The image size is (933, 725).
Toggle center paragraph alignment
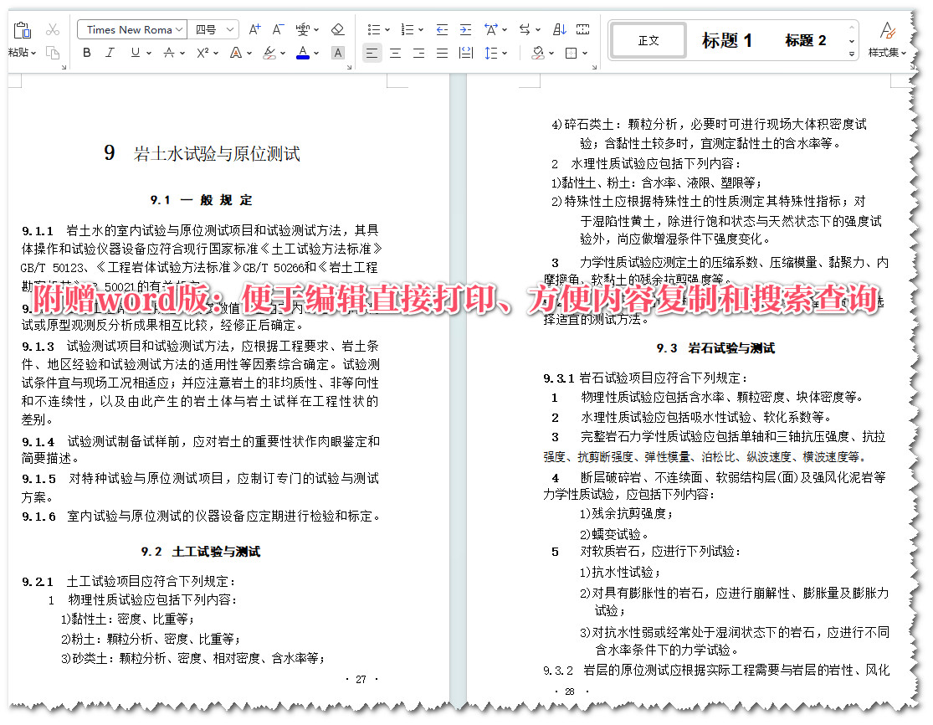click(x=396, y=52)
